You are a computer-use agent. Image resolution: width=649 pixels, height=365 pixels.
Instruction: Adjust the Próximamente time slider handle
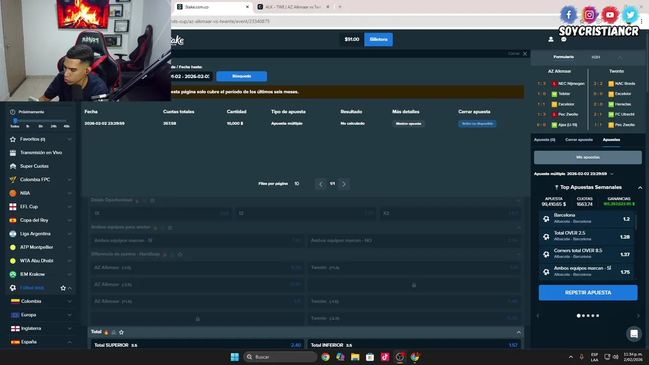click(15, 121)
